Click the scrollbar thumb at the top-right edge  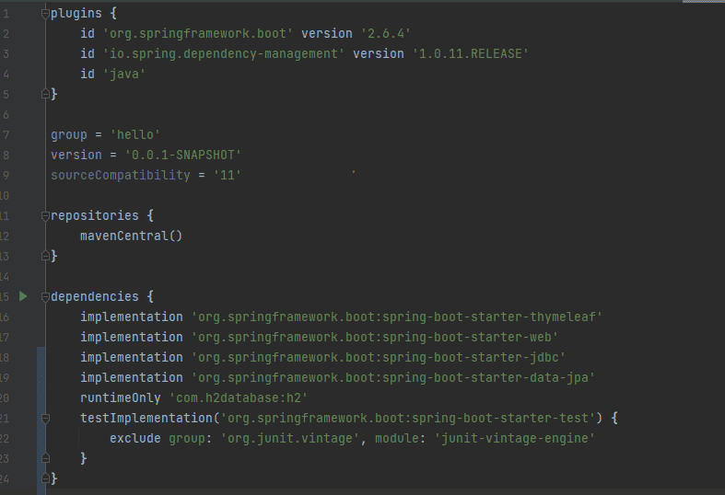704,3
